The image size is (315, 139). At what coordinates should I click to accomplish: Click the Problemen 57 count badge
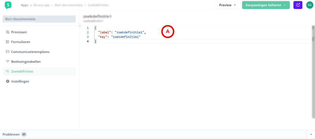[x=24, y=134]
